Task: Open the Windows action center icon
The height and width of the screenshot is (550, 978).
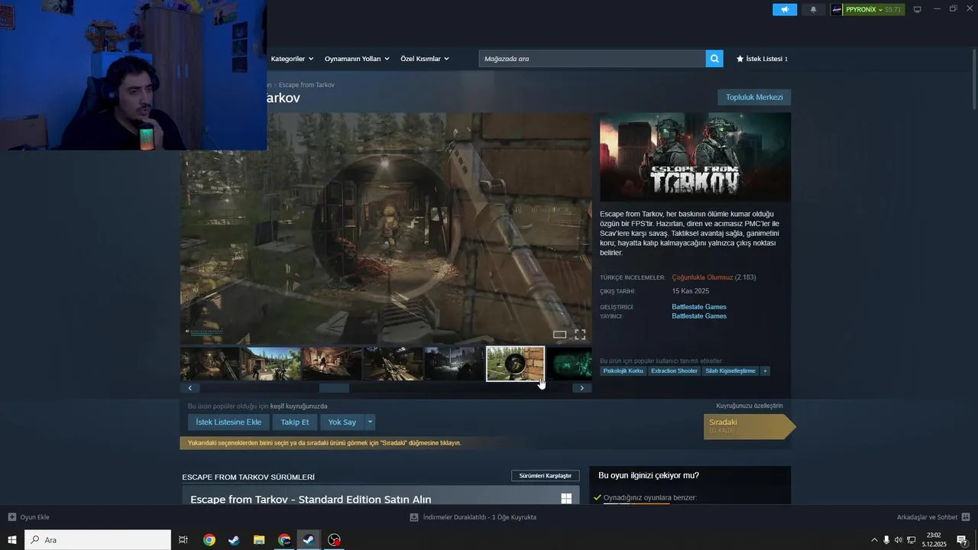Action: pos(962,540)
